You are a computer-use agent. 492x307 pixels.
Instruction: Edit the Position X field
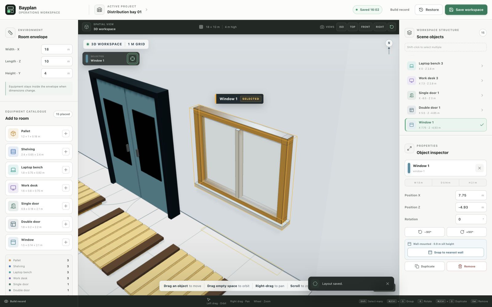pyautogui.click(x=471, y=195)
